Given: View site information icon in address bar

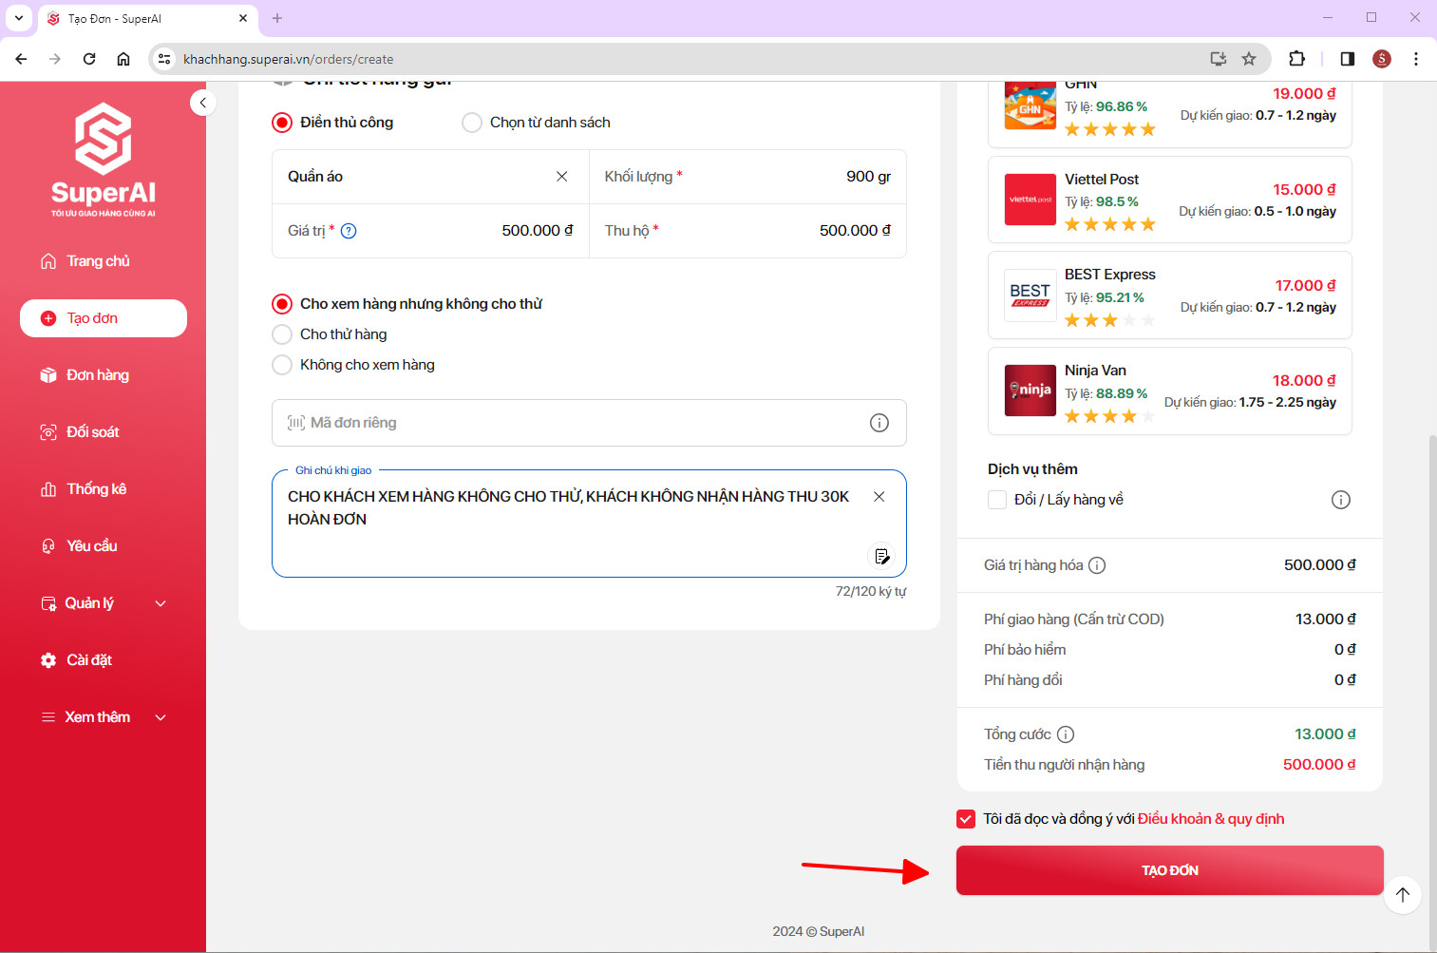Looking at the screenshot, I should pyautogui.click(x=164, y=59).
